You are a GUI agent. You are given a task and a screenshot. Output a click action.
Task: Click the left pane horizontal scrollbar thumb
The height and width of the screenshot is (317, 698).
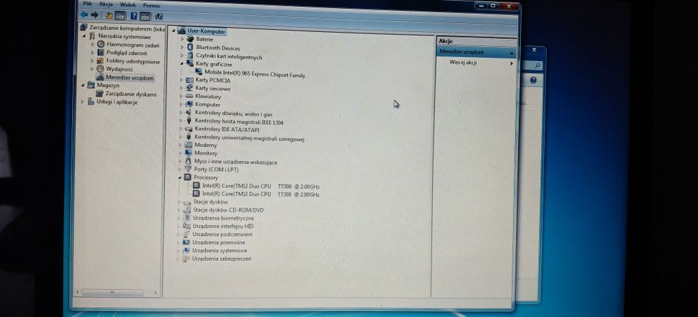[112, 293]
